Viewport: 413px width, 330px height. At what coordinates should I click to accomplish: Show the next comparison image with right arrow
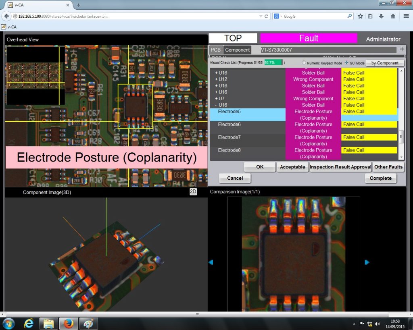(367, 262)
